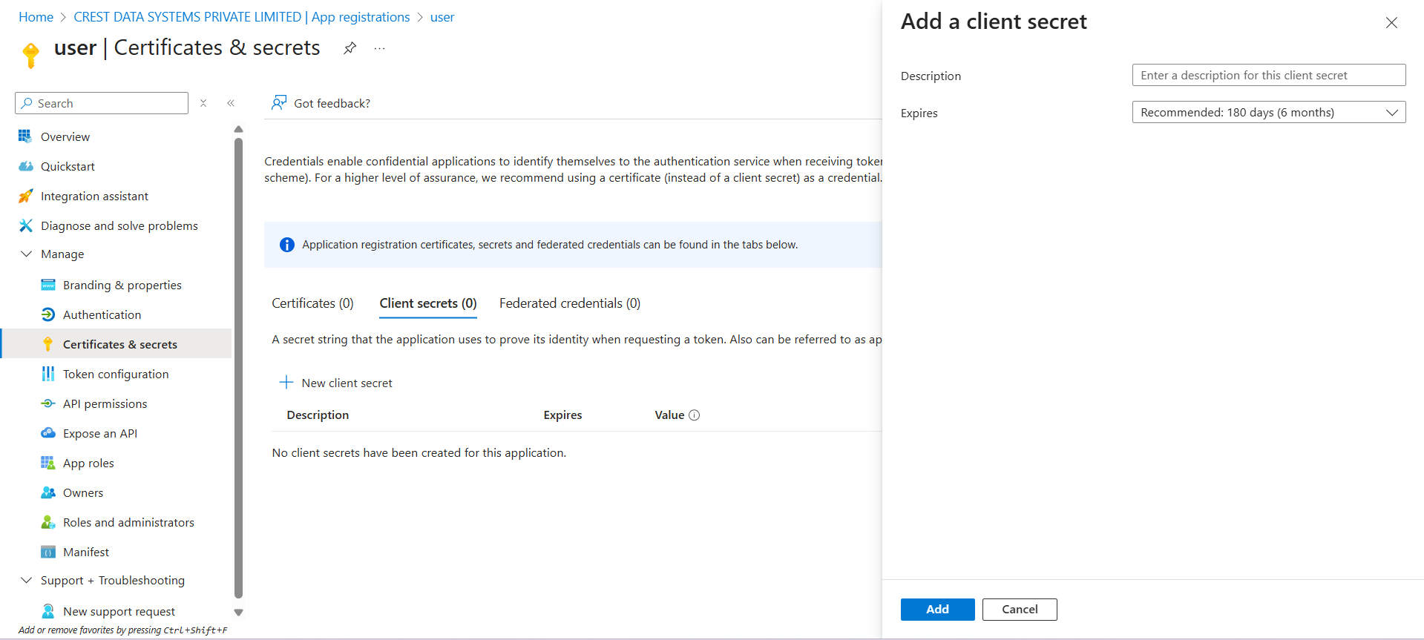Click the Description column header
This screenshot has width=1424, height=640.
318,415
